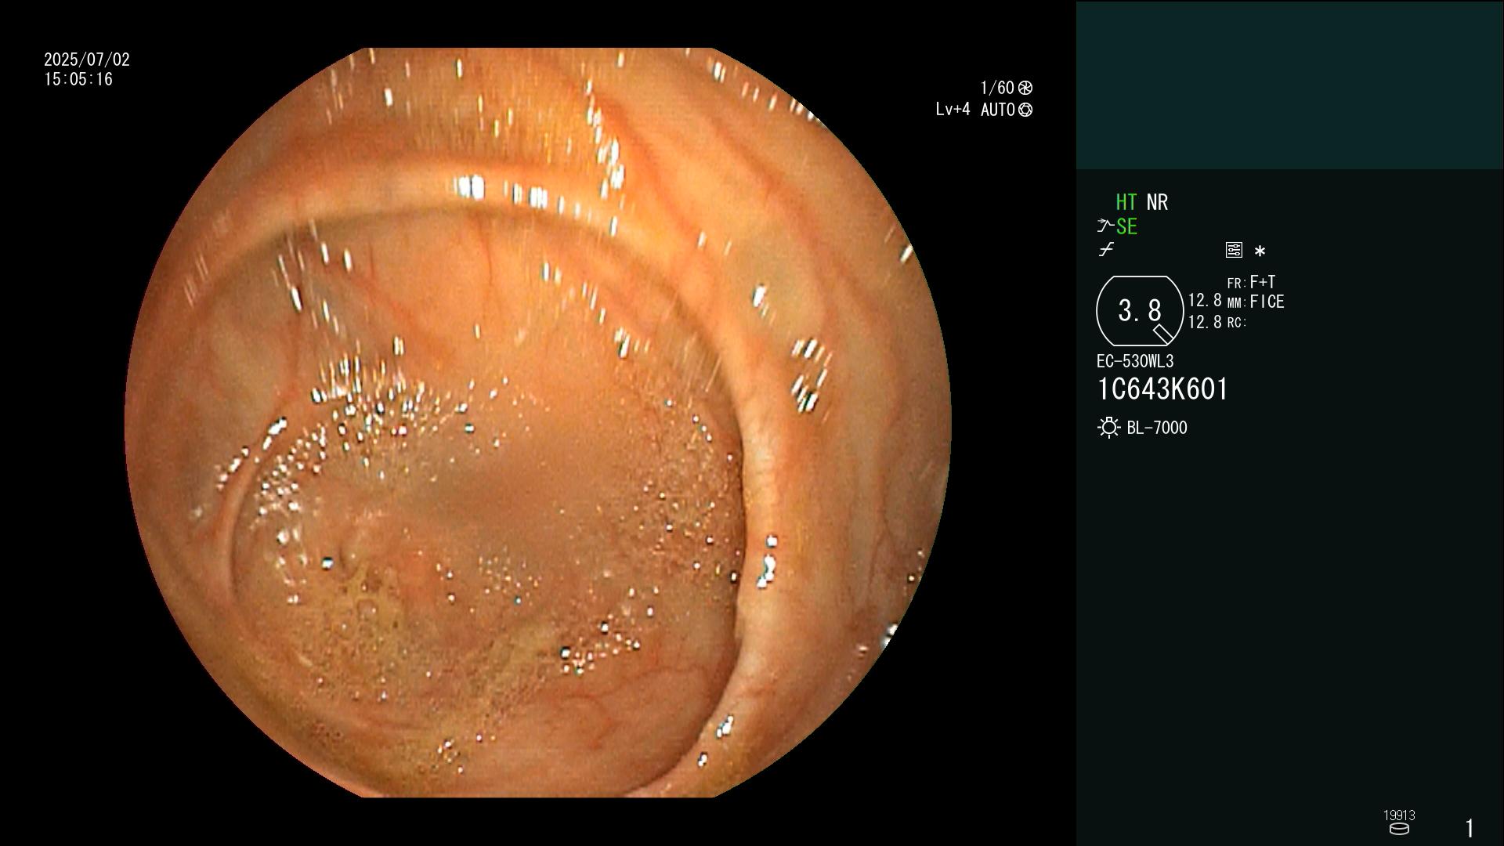Click the RC: label
The image size is (1504, 846).
(x=1237, y=322)
